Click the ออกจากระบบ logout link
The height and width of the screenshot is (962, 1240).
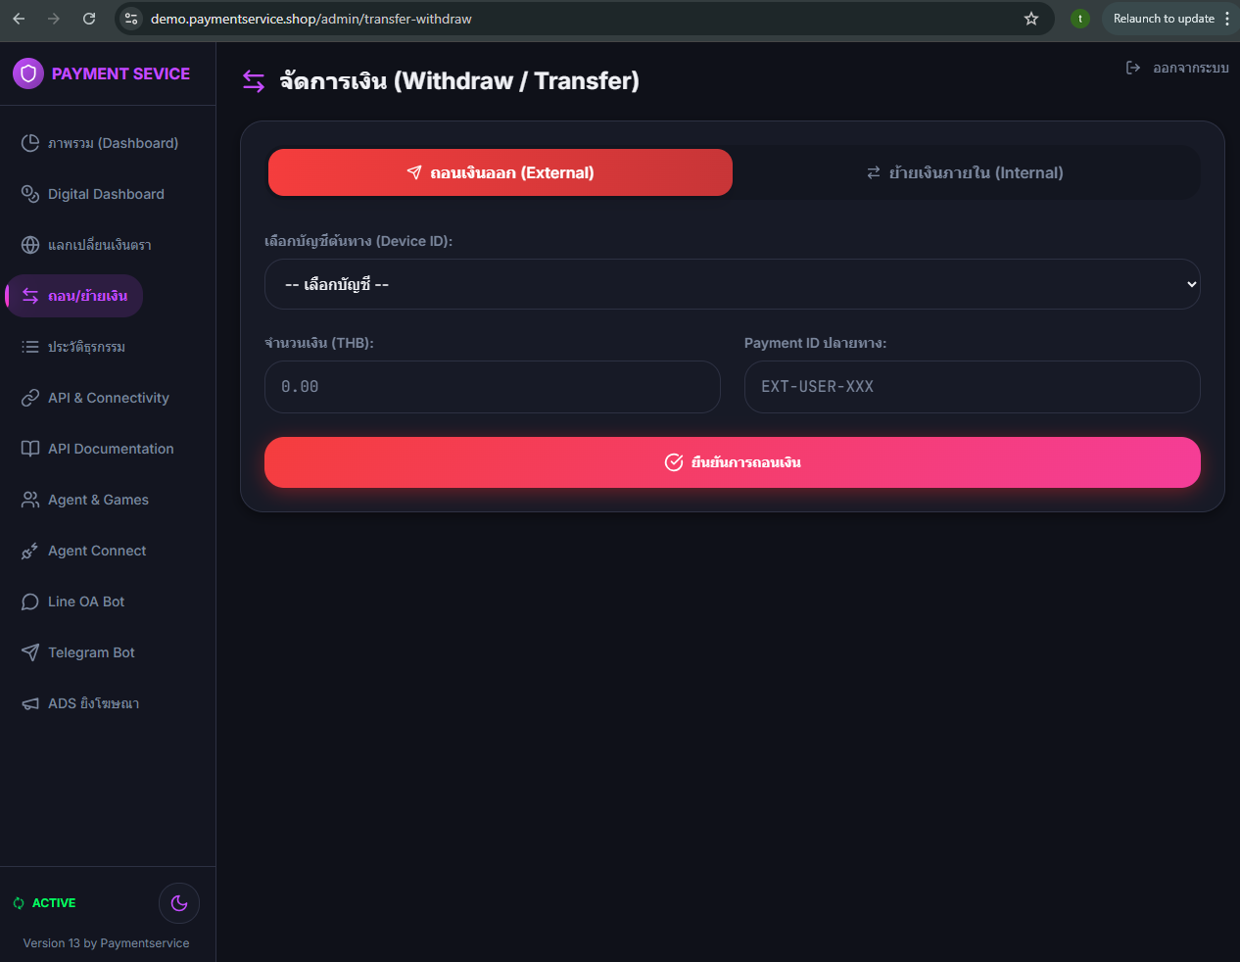(1178, 68)
